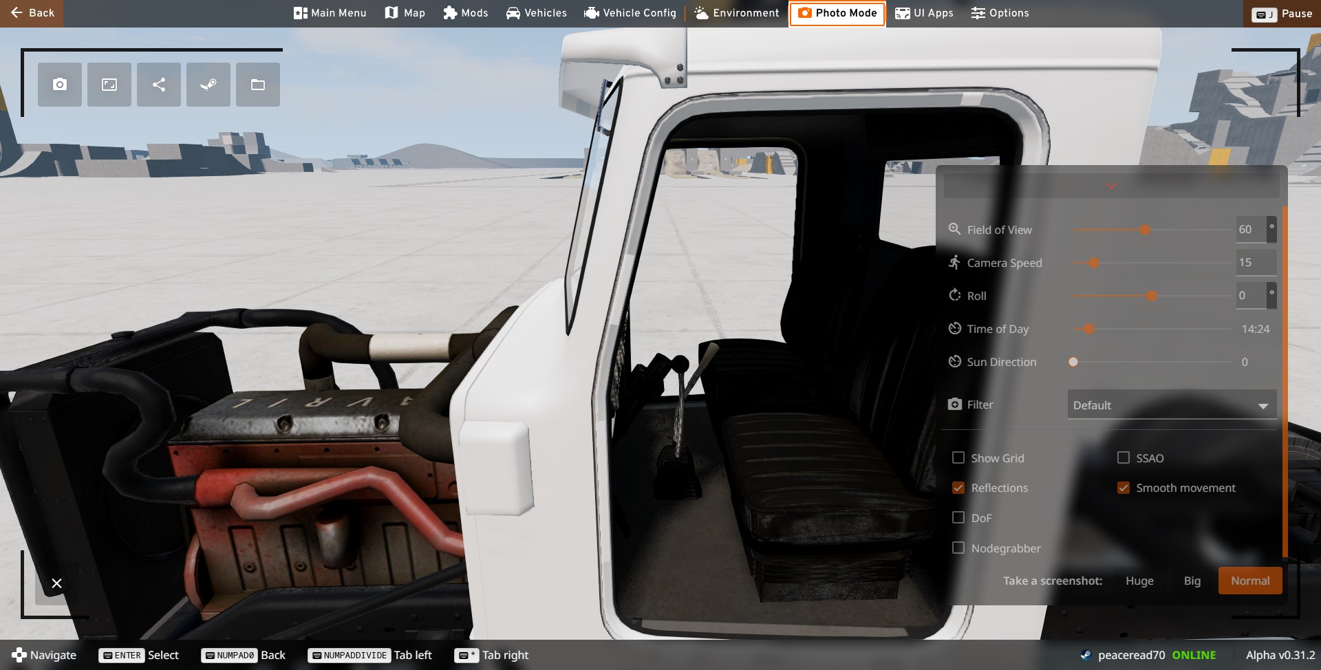
Task: Click the Sun Direction value 0
Action: (1245, 362)
